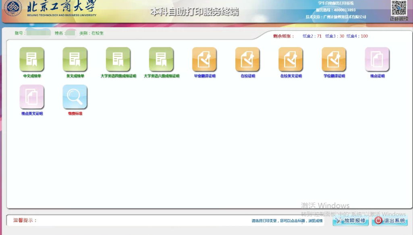Click the 在校证明 enrollment certificate icon
Viewport: 413px width, 235px height.
[247, 59]
